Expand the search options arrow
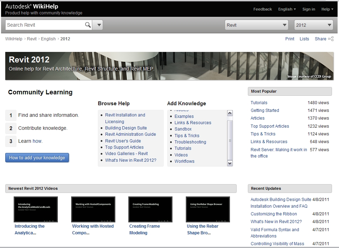Image resolution: width=339 pixels, height=248 pixels. click(x=98, y=25)
